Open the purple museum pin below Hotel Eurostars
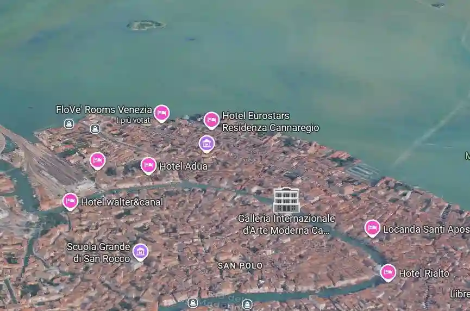 206,144
